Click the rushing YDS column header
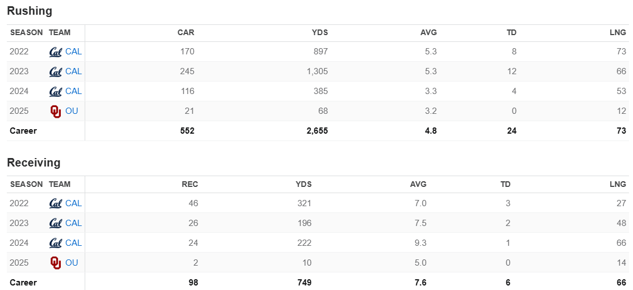Image resolution: width=633 pixels, height=290 pixels. point(320,32)
